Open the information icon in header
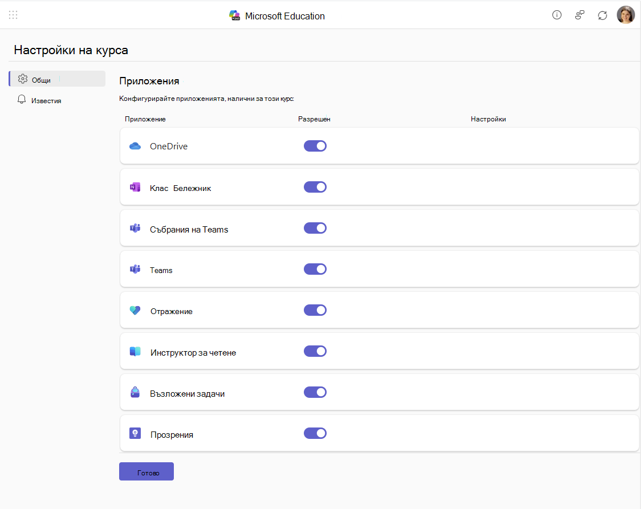This screenshot has height=509, width=643. click(556, 15)
